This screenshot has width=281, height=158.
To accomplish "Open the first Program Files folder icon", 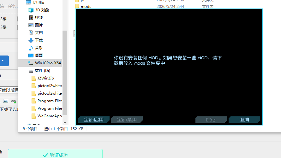I will click(x=33, y=101).
